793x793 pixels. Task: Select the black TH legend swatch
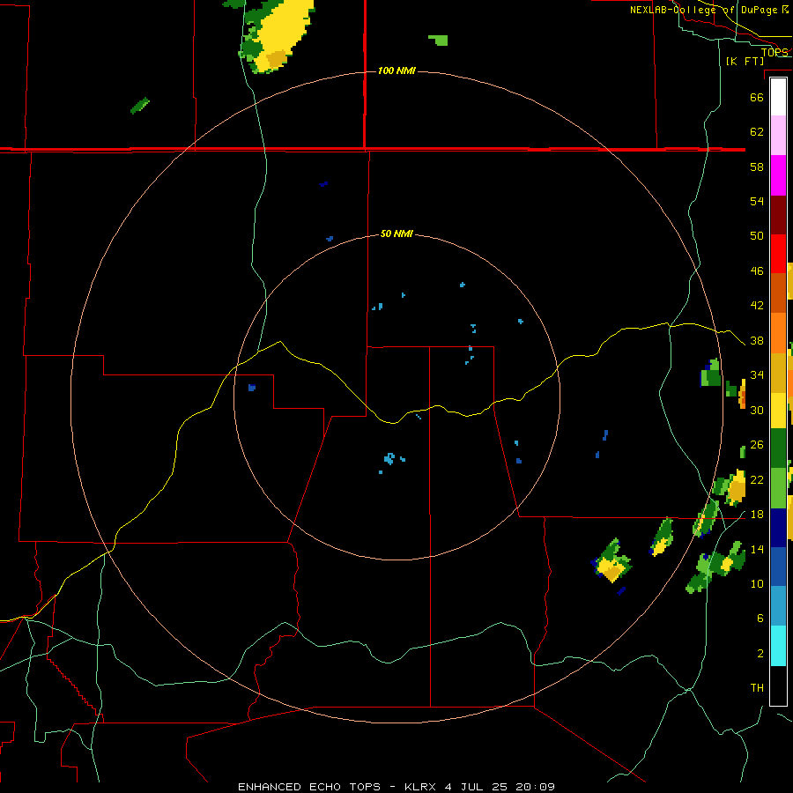[778, 686]
